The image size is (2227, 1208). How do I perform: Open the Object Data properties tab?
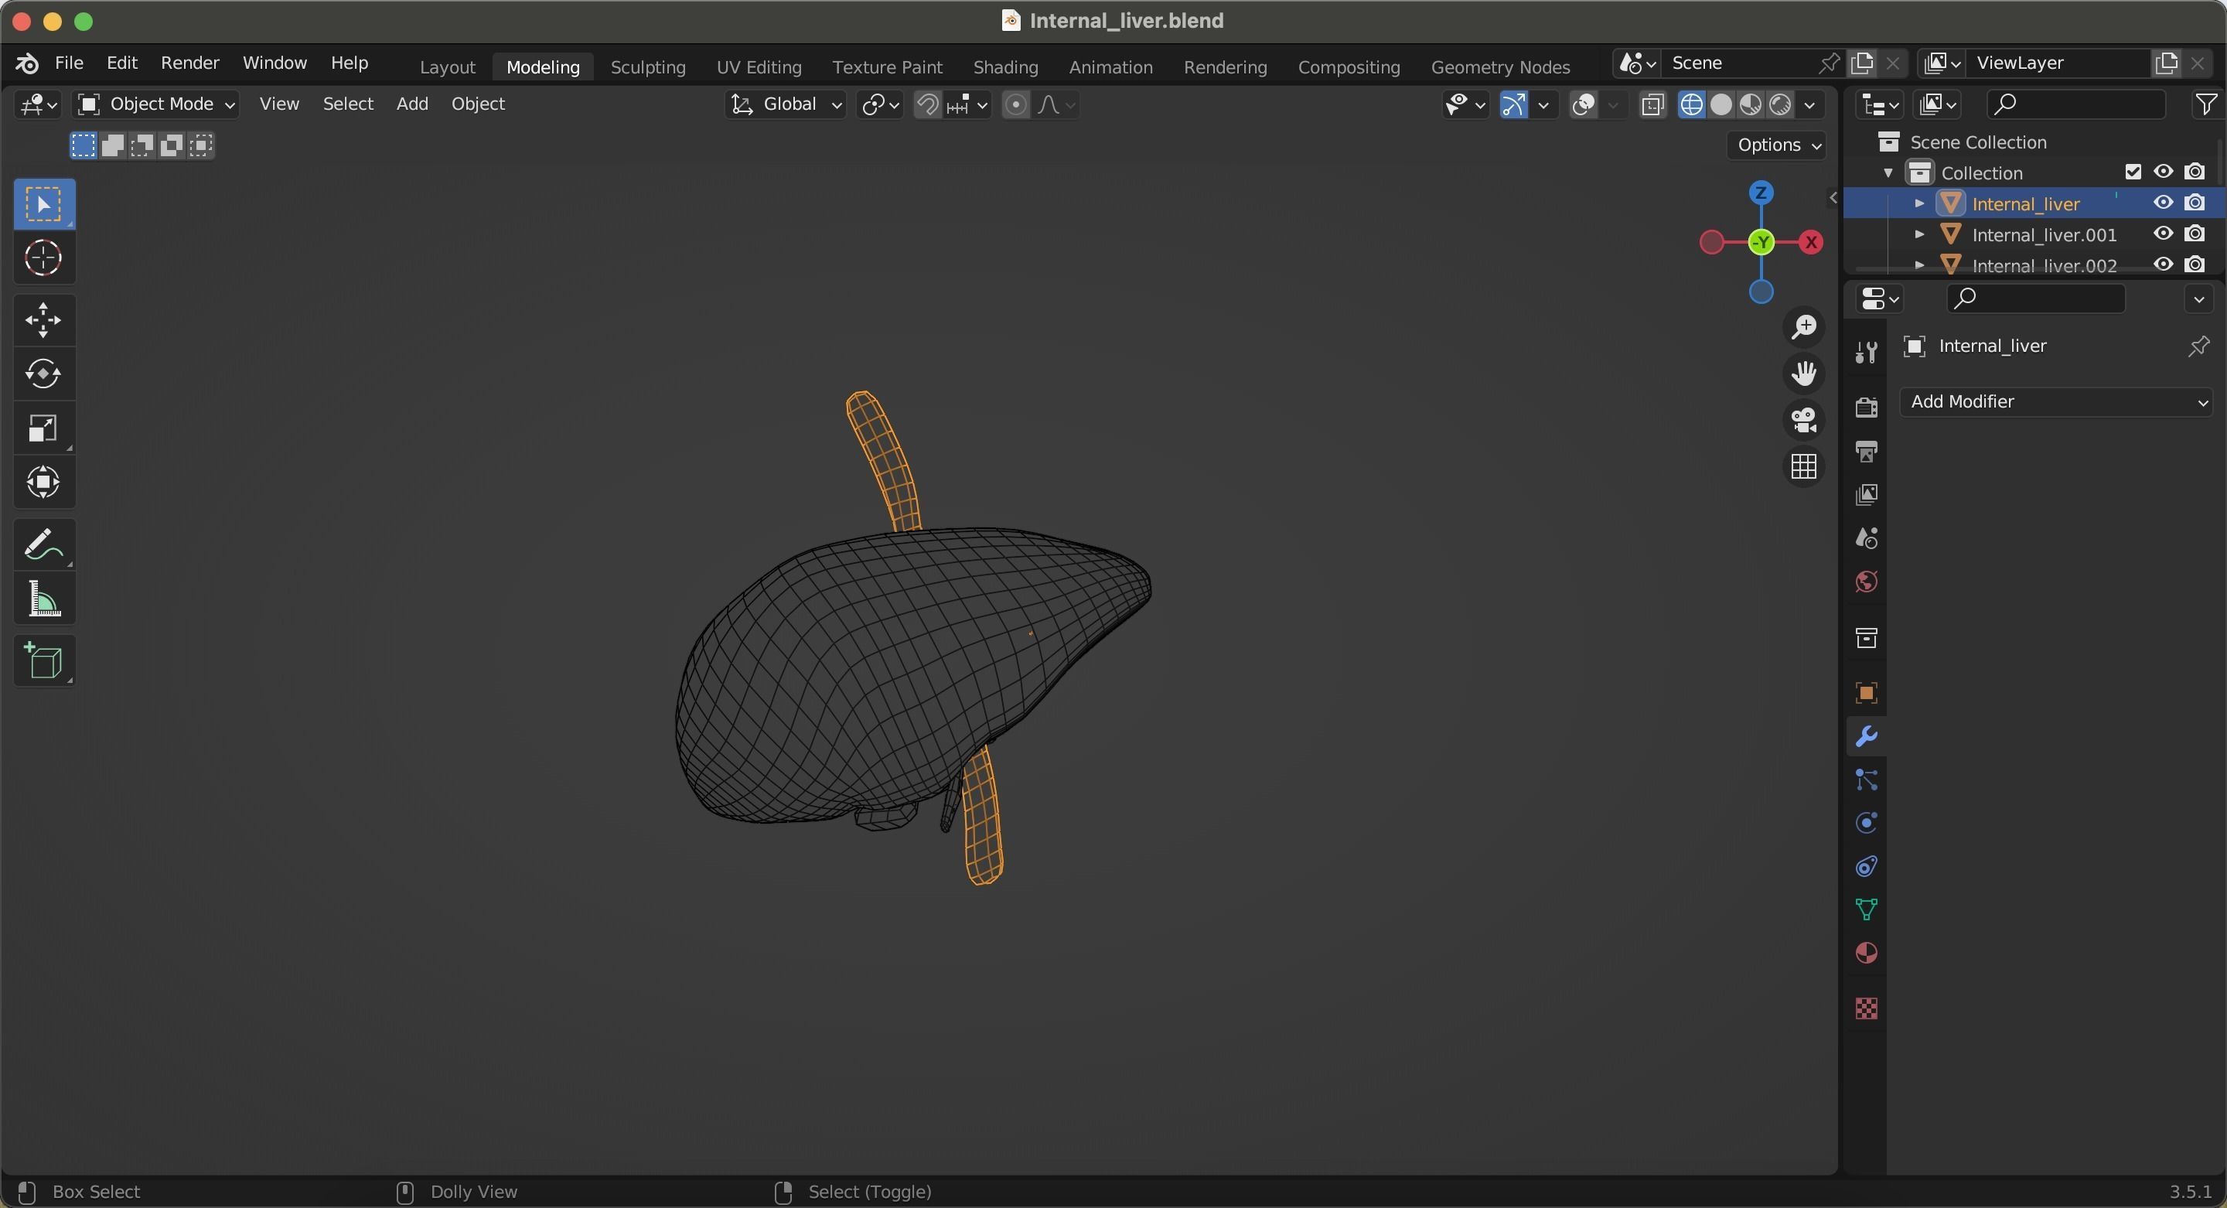(1866, 909)
